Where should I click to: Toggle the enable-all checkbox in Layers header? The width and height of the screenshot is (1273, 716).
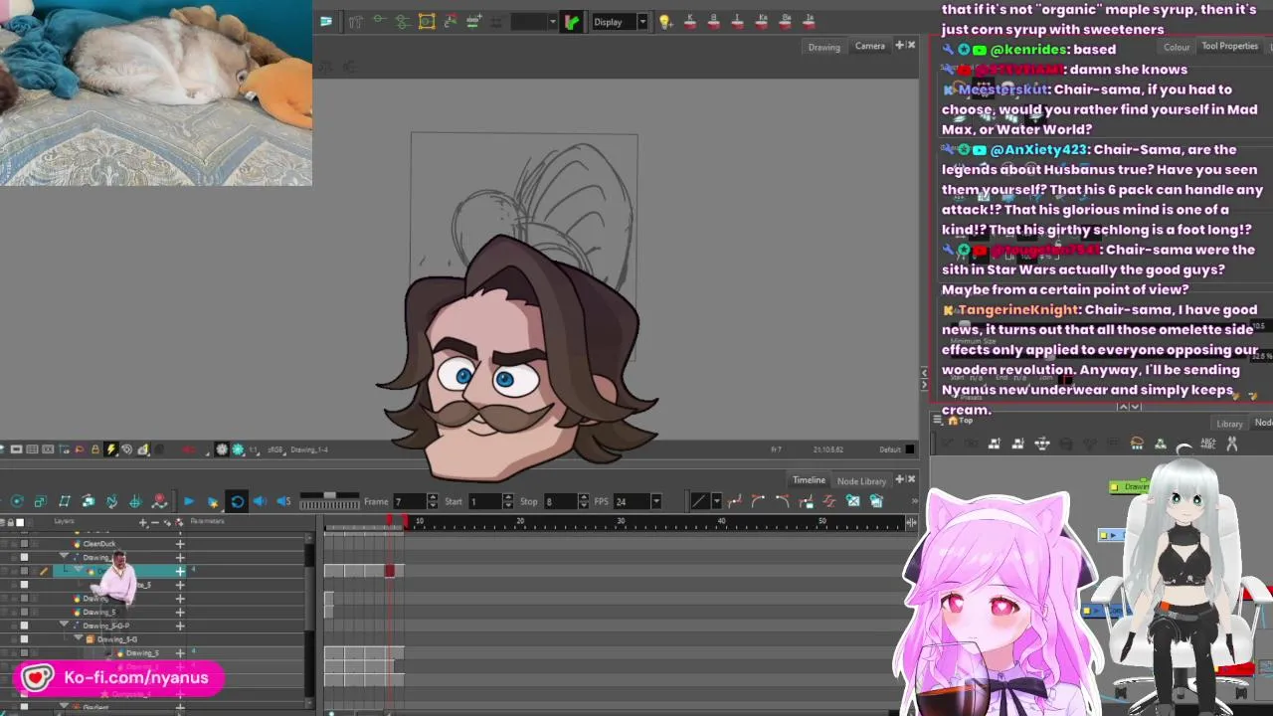20,522
